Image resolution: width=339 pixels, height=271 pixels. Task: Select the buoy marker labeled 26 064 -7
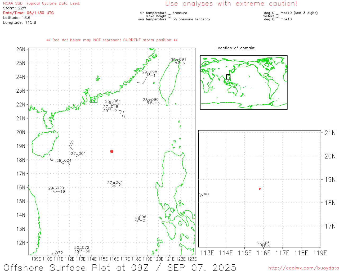112,103
